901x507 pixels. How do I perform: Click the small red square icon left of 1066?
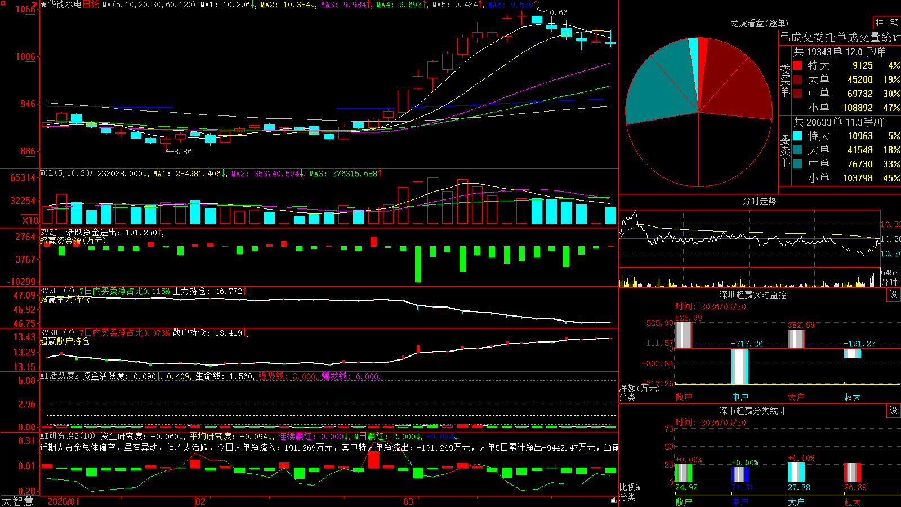click(x=3, y=5)
